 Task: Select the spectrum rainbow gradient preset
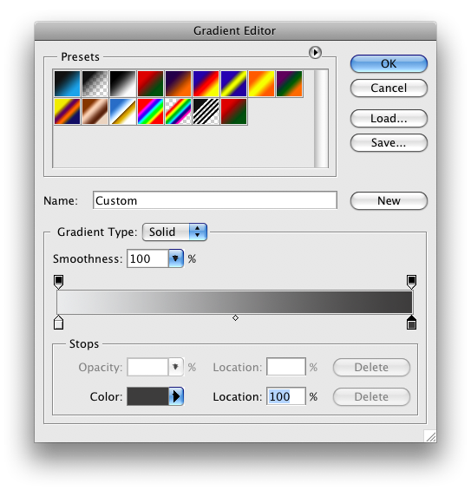point(150,111)
